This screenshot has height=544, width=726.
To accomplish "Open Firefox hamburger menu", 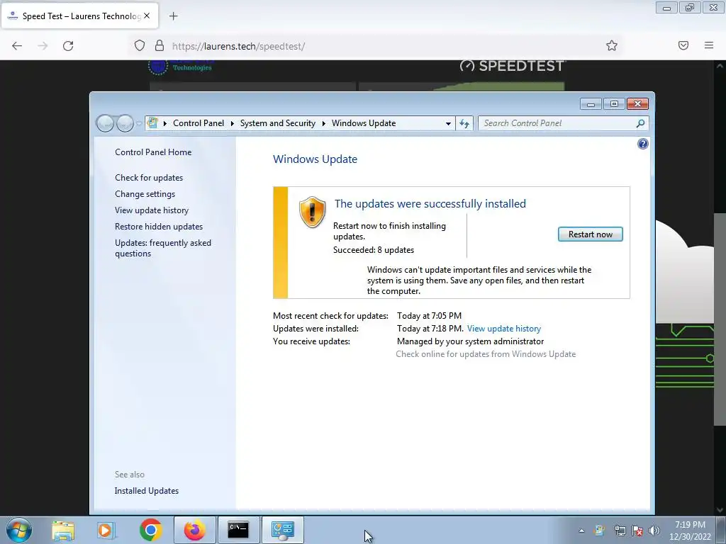I will tap(709, 45).
